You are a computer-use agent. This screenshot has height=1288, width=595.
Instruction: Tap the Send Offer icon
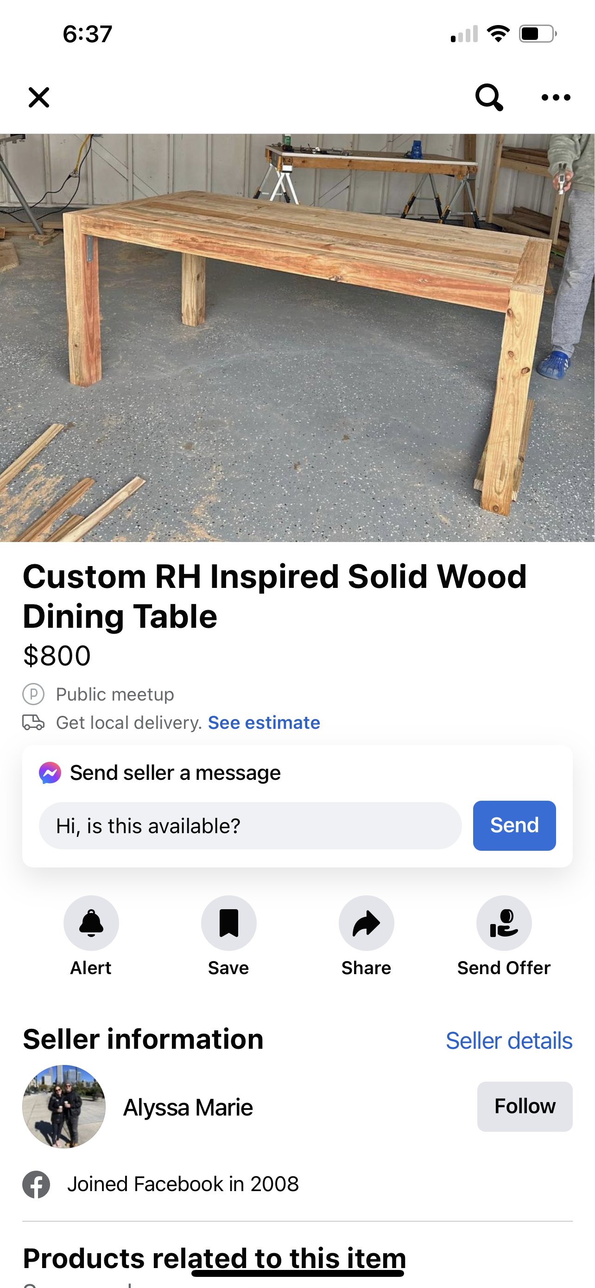tap(504, 923)
